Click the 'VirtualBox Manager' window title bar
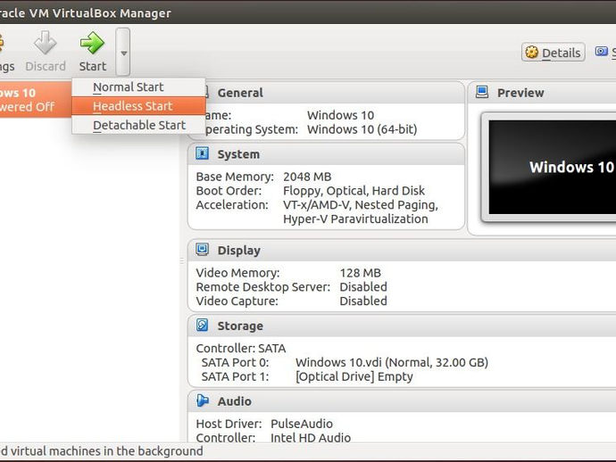The width and height of the screenshot is (616, 462). point(308,12)
